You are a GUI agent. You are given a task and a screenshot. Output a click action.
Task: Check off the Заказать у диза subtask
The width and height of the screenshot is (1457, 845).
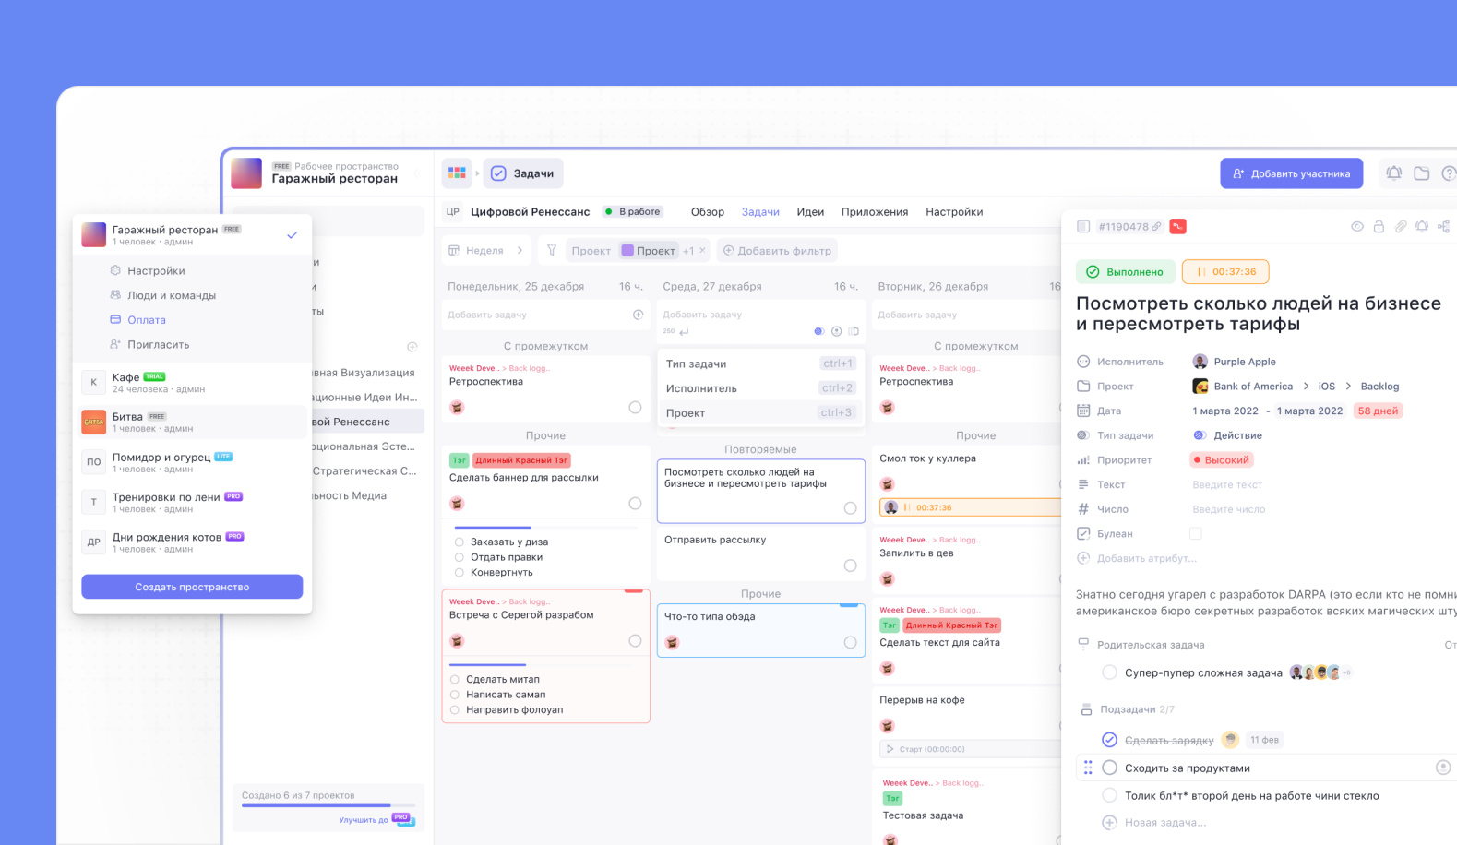(459, 542)
